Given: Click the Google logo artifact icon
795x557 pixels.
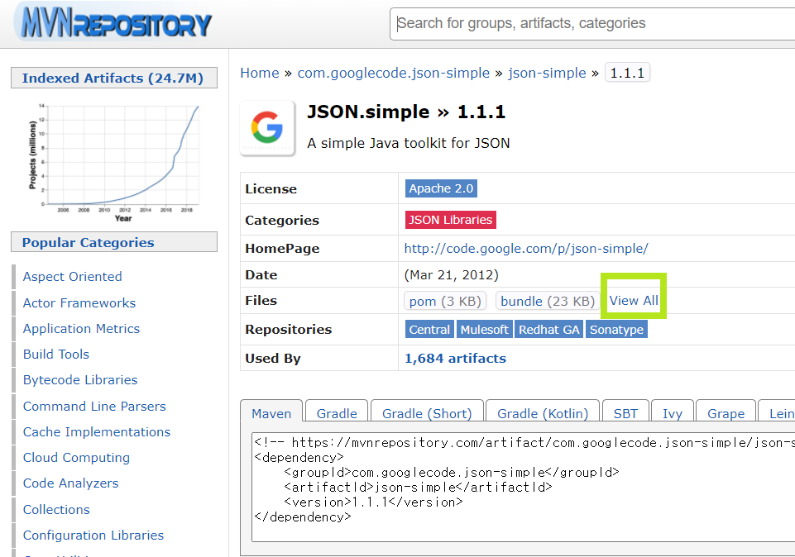Looking at the screenshot, I should (267, 128).
